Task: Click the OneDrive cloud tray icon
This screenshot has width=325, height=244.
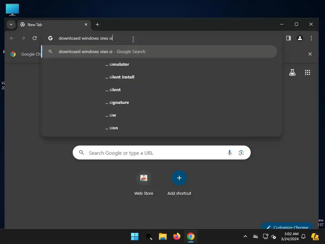Action: point(255,236)
